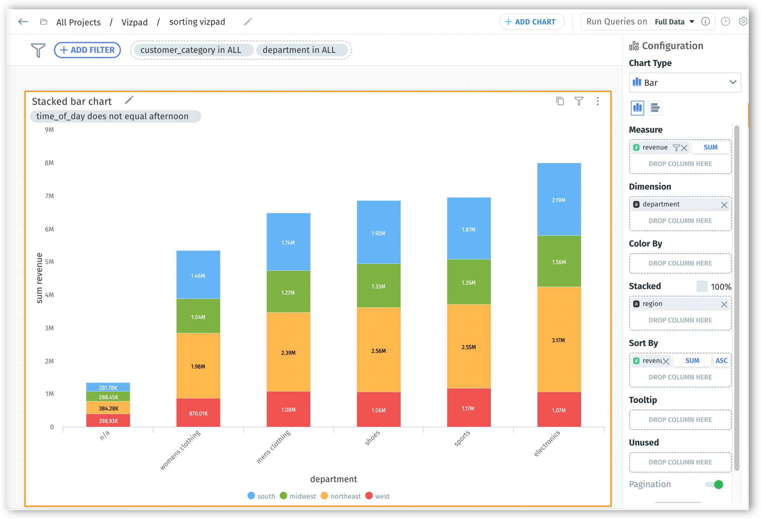Click the query info icon
The width and height of the screenshot is (761, 519).
tap(706, 21)
